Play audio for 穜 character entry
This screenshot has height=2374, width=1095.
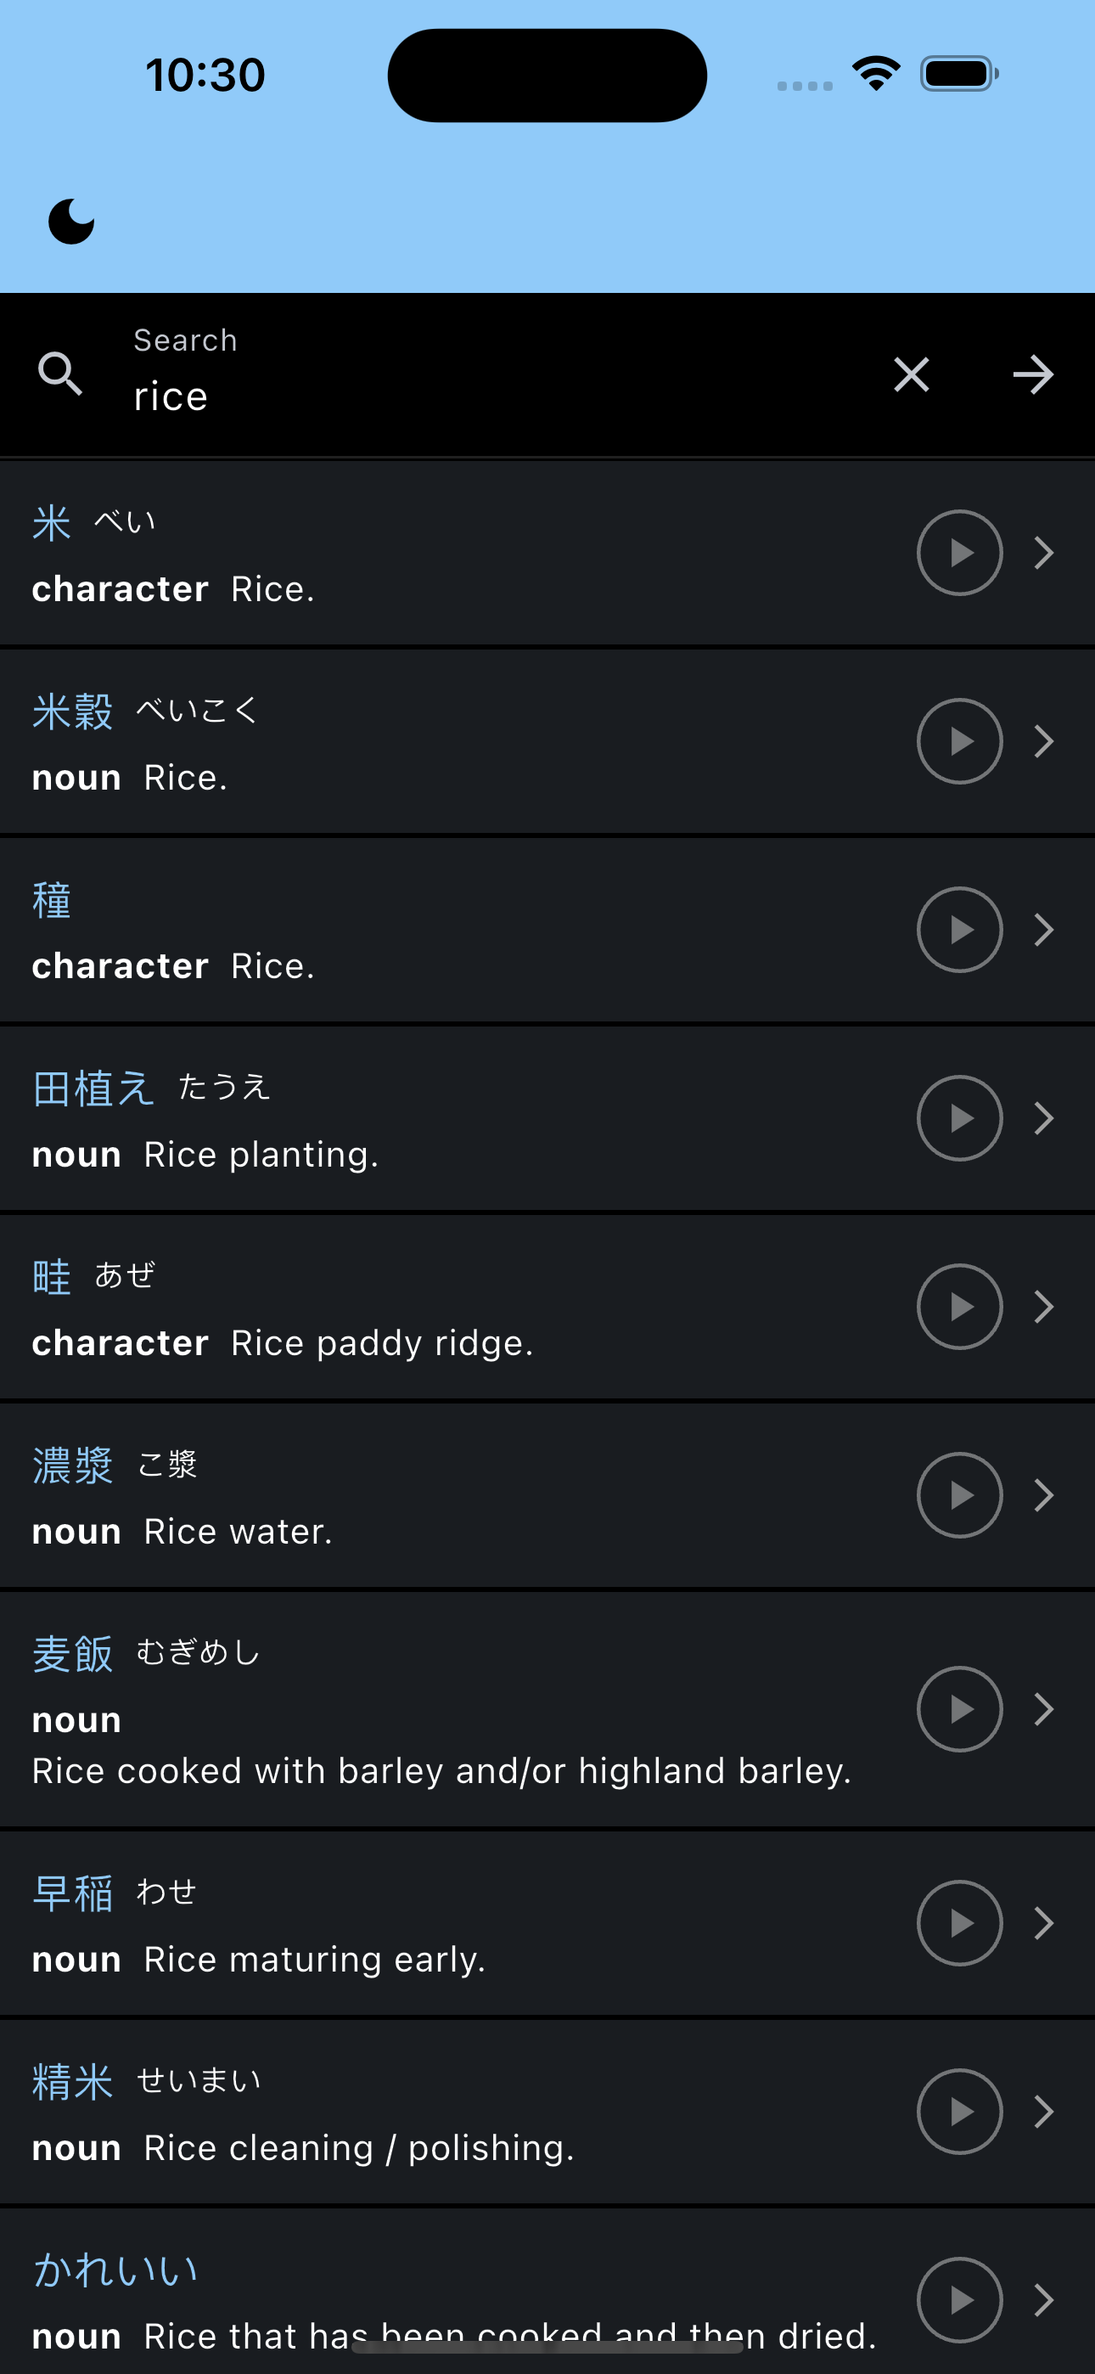click(x=959, y=930)
